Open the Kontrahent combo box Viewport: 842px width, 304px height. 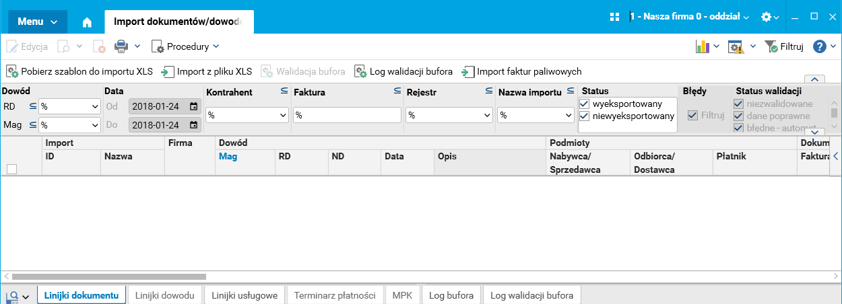pos(247,115)
